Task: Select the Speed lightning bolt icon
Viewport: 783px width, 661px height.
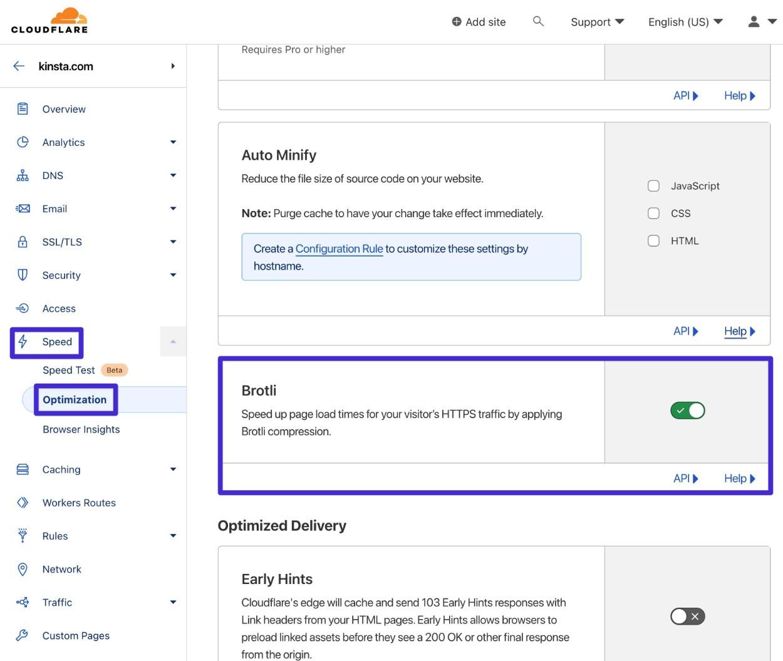Action: coord(21,340)
